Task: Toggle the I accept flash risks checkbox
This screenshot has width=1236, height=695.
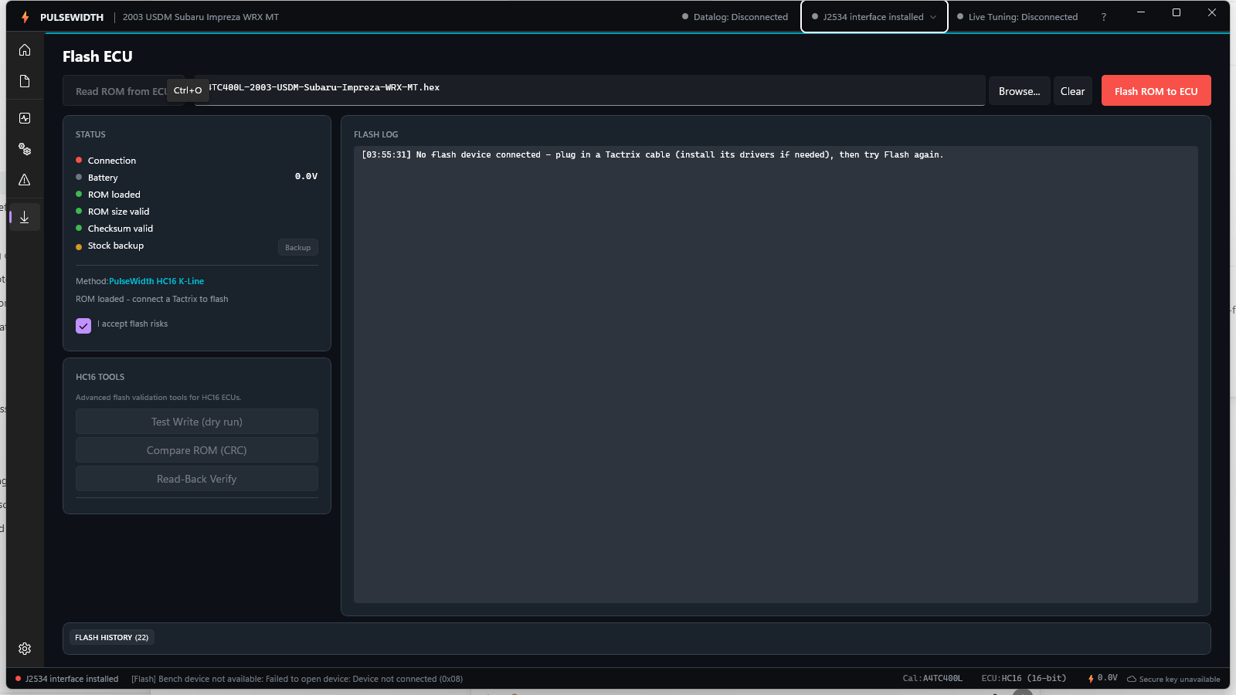Action: 83,326
